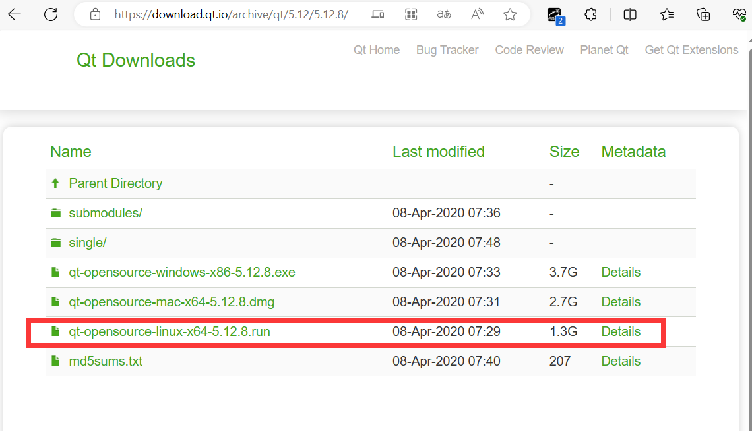The height and width of the screenshot is (431, 752).
Task: Click the file icon beside linux-x64 run
Action: click(55, 331)
